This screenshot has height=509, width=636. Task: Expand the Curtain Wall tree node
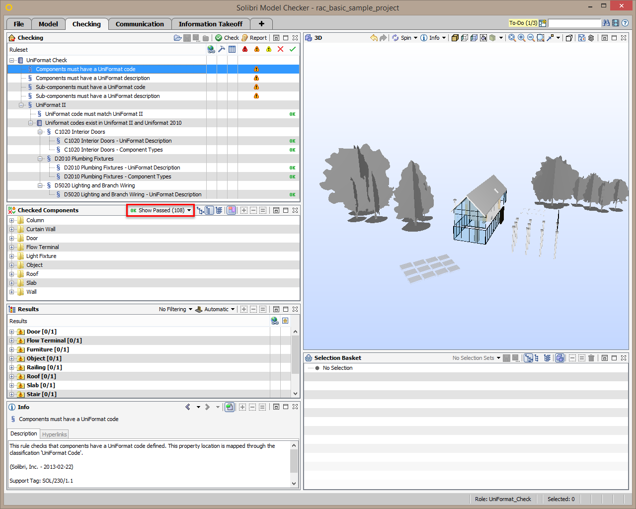point(12,229)
